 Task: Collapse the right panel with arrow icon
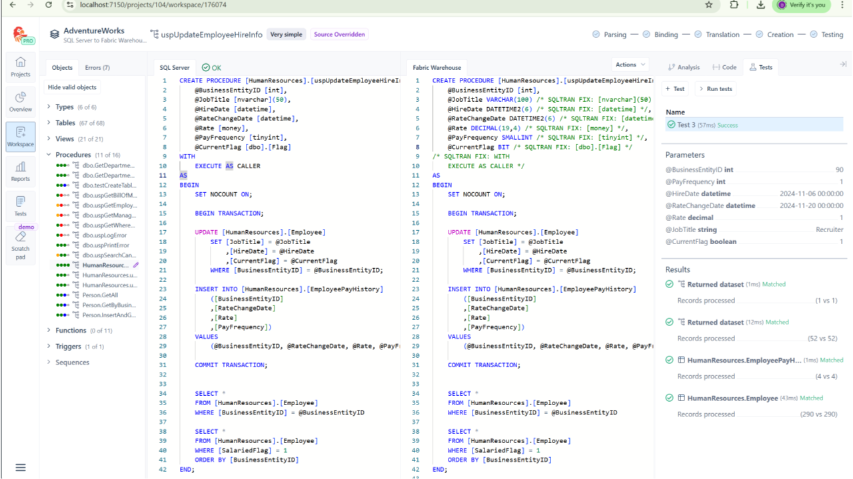(x=843, y=65)
